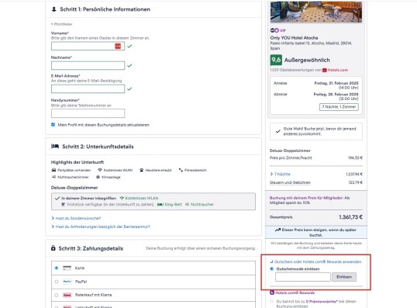The image size is (417, 308).
Task: Click the red Hotels.com logo icon
Action: coord(325,71)
